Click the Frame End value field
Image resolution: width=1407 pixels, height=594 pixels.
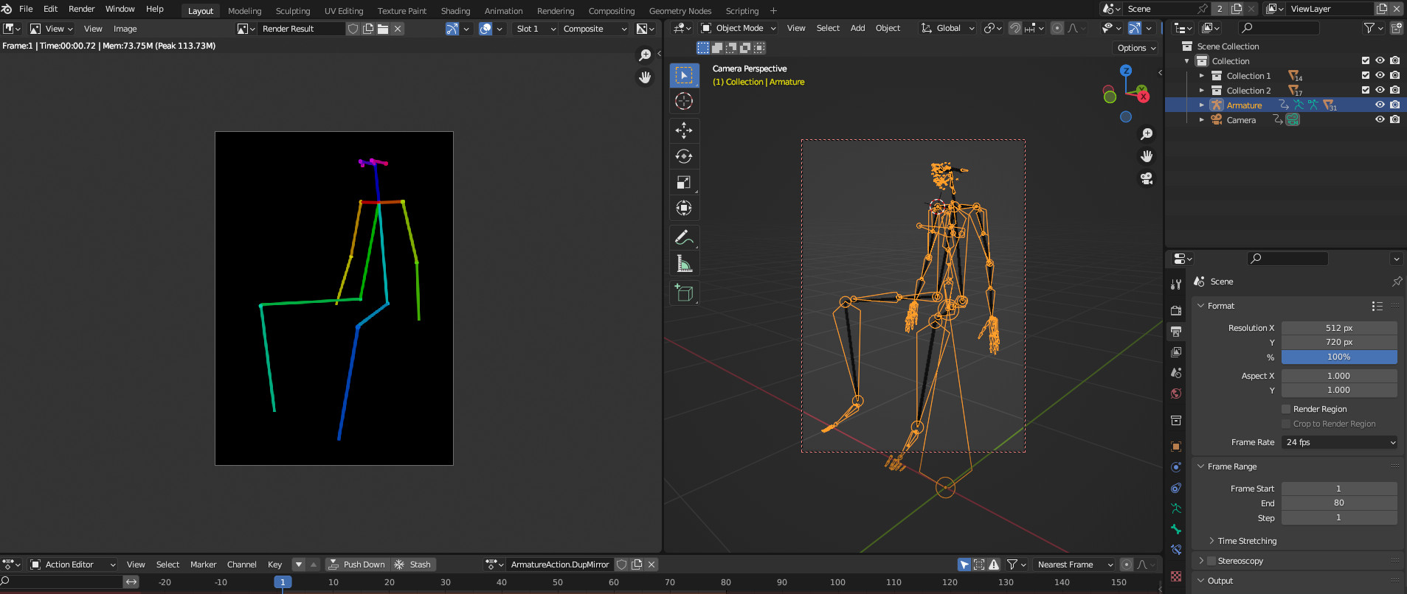[1338, 503]
